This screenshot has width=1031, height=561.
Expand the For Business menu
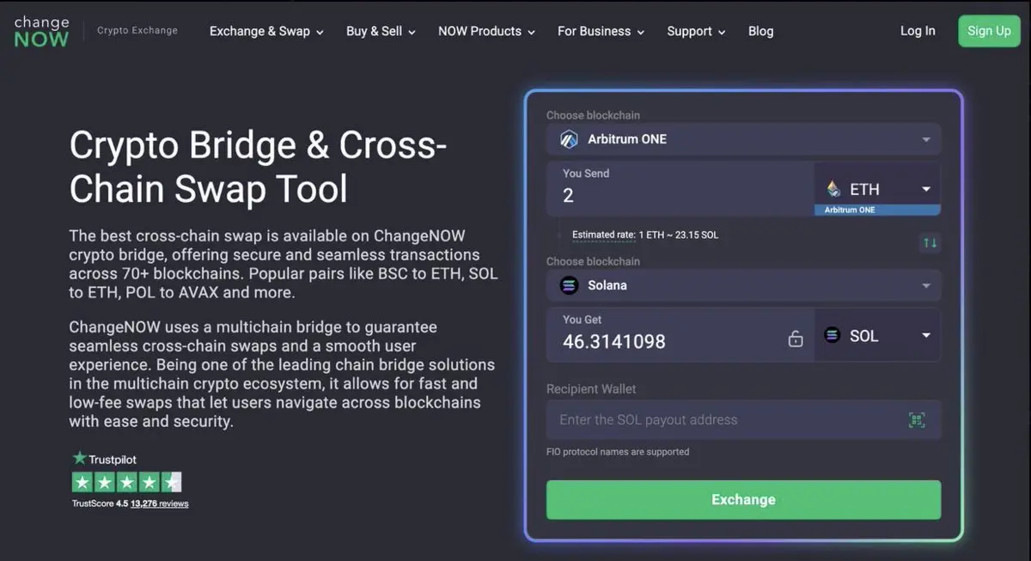pos(601,31)
